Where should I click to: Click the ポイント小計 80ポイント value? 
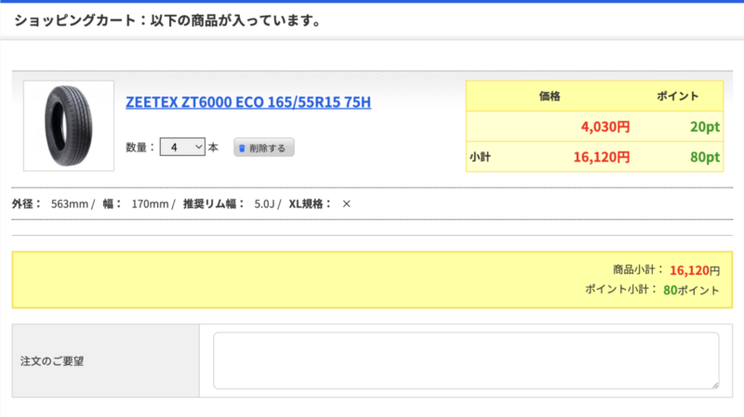click(x=691, y=290)
